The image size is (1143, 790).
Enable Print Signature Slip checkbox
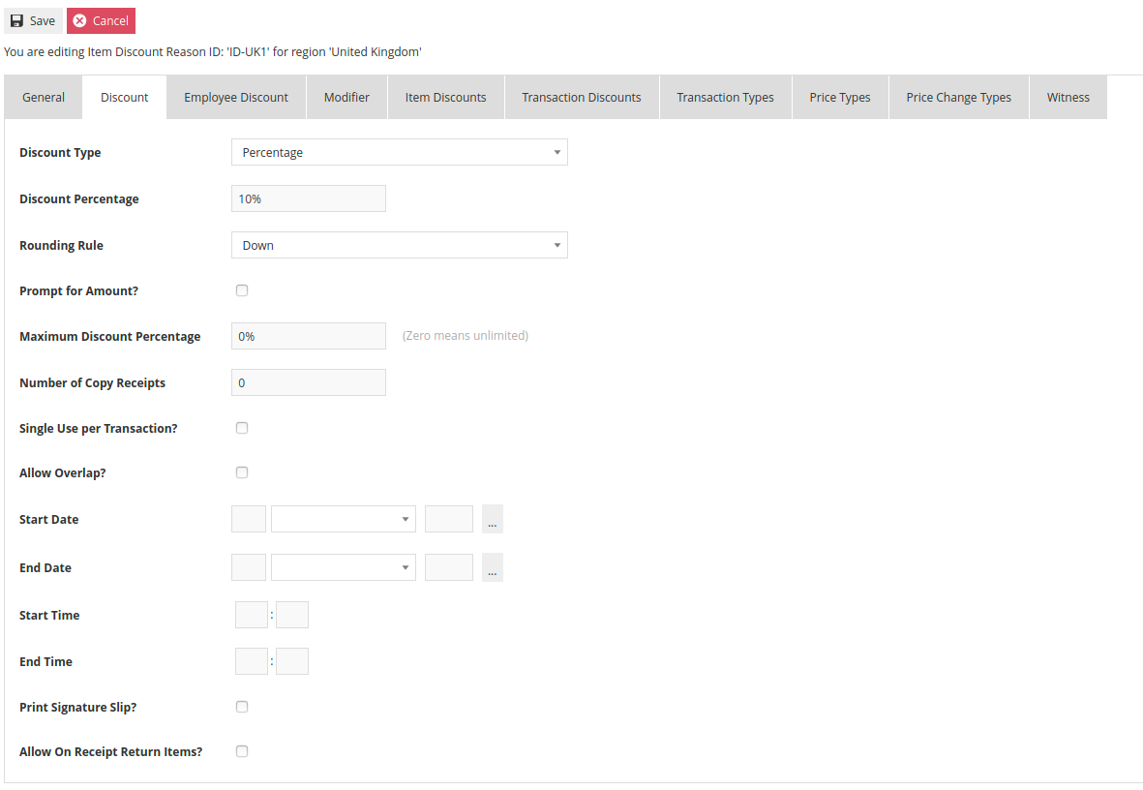pyautogui.click(x=242, y=707)
